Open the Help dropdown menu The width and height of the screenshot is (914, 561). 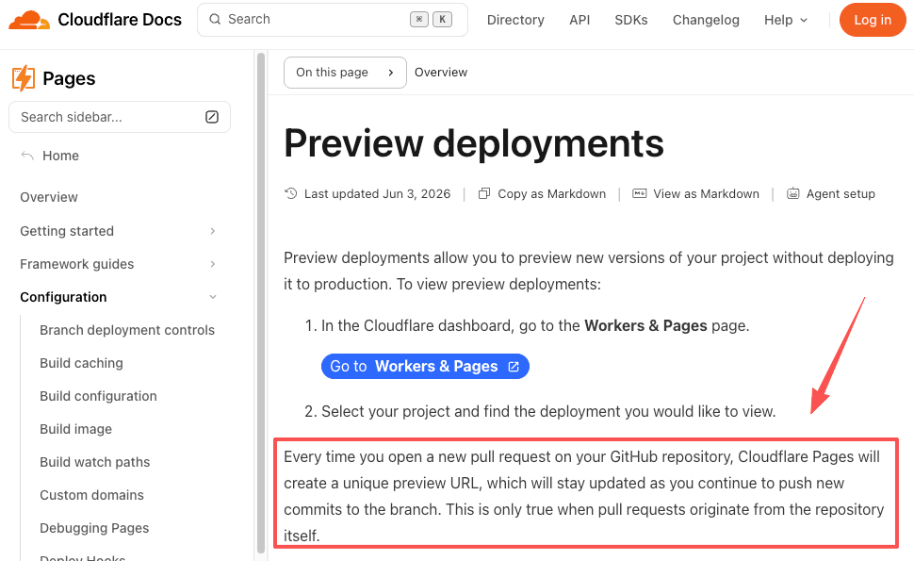pos(786,20)
